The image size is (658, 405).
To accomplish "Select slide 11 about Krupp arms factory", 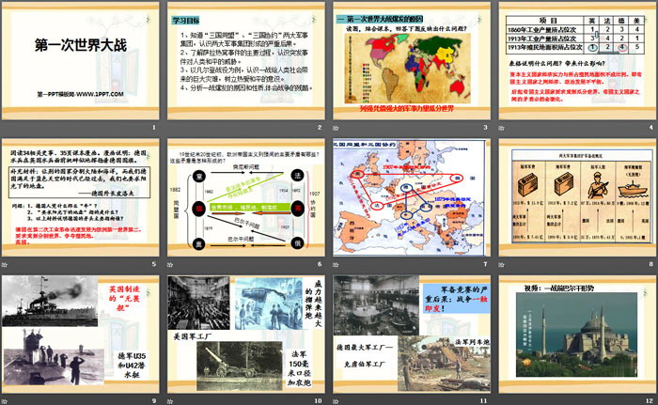I will coord(412,335).
